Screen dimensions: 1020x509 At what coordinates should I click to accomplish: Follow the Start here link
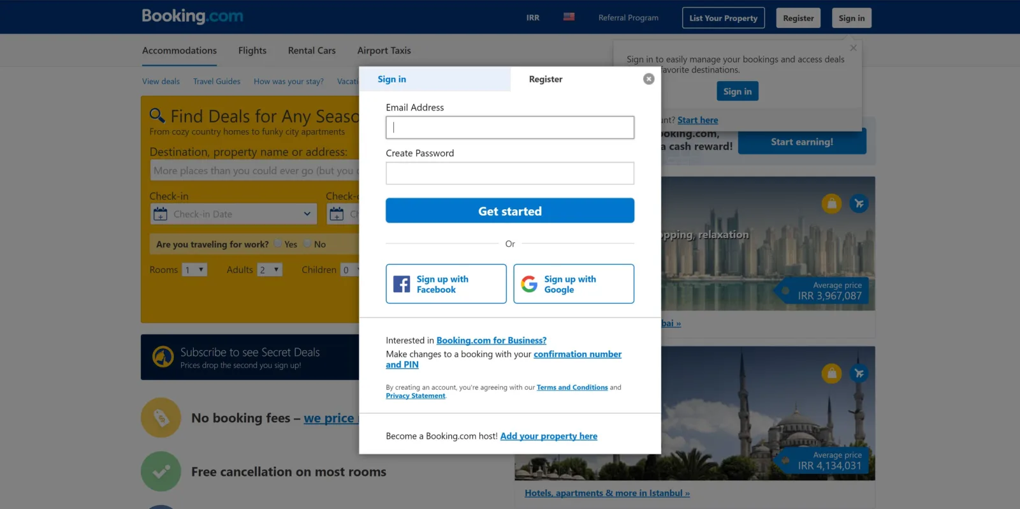(x=697, y=120)
